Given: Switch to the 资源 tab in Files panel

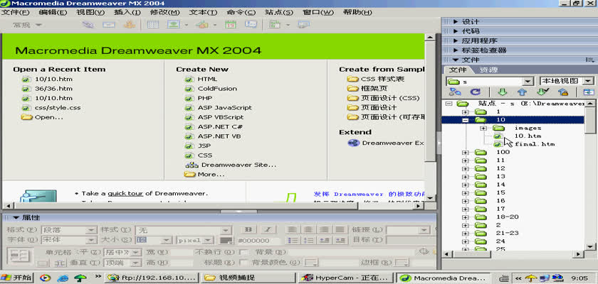Looking at the screenshot, I should click(x=488, y=70).
